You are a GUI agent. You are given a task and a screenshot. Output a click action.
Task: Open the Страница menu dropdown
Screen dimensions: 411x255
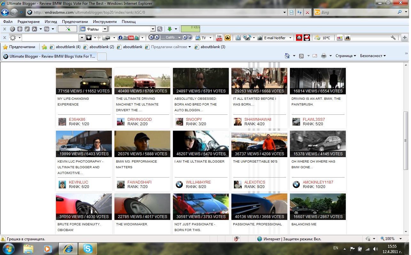345,56
